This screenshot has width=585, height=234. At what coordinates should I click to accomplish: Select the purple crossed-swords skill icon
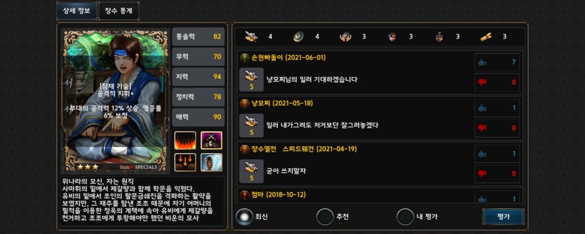211,141
